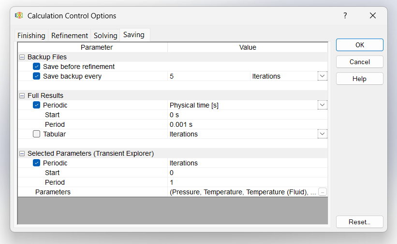Open the ellipsis button next to Parameters value
The image size is (397, 244).
(323, 192)
